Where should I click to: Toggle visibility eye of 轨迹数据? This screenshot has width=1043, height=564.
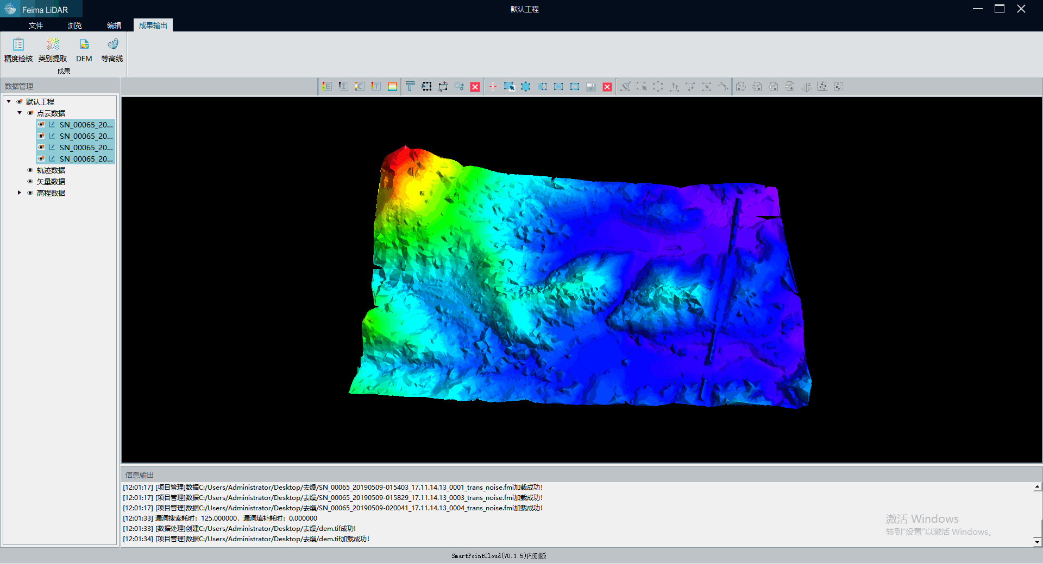point(30,170)
